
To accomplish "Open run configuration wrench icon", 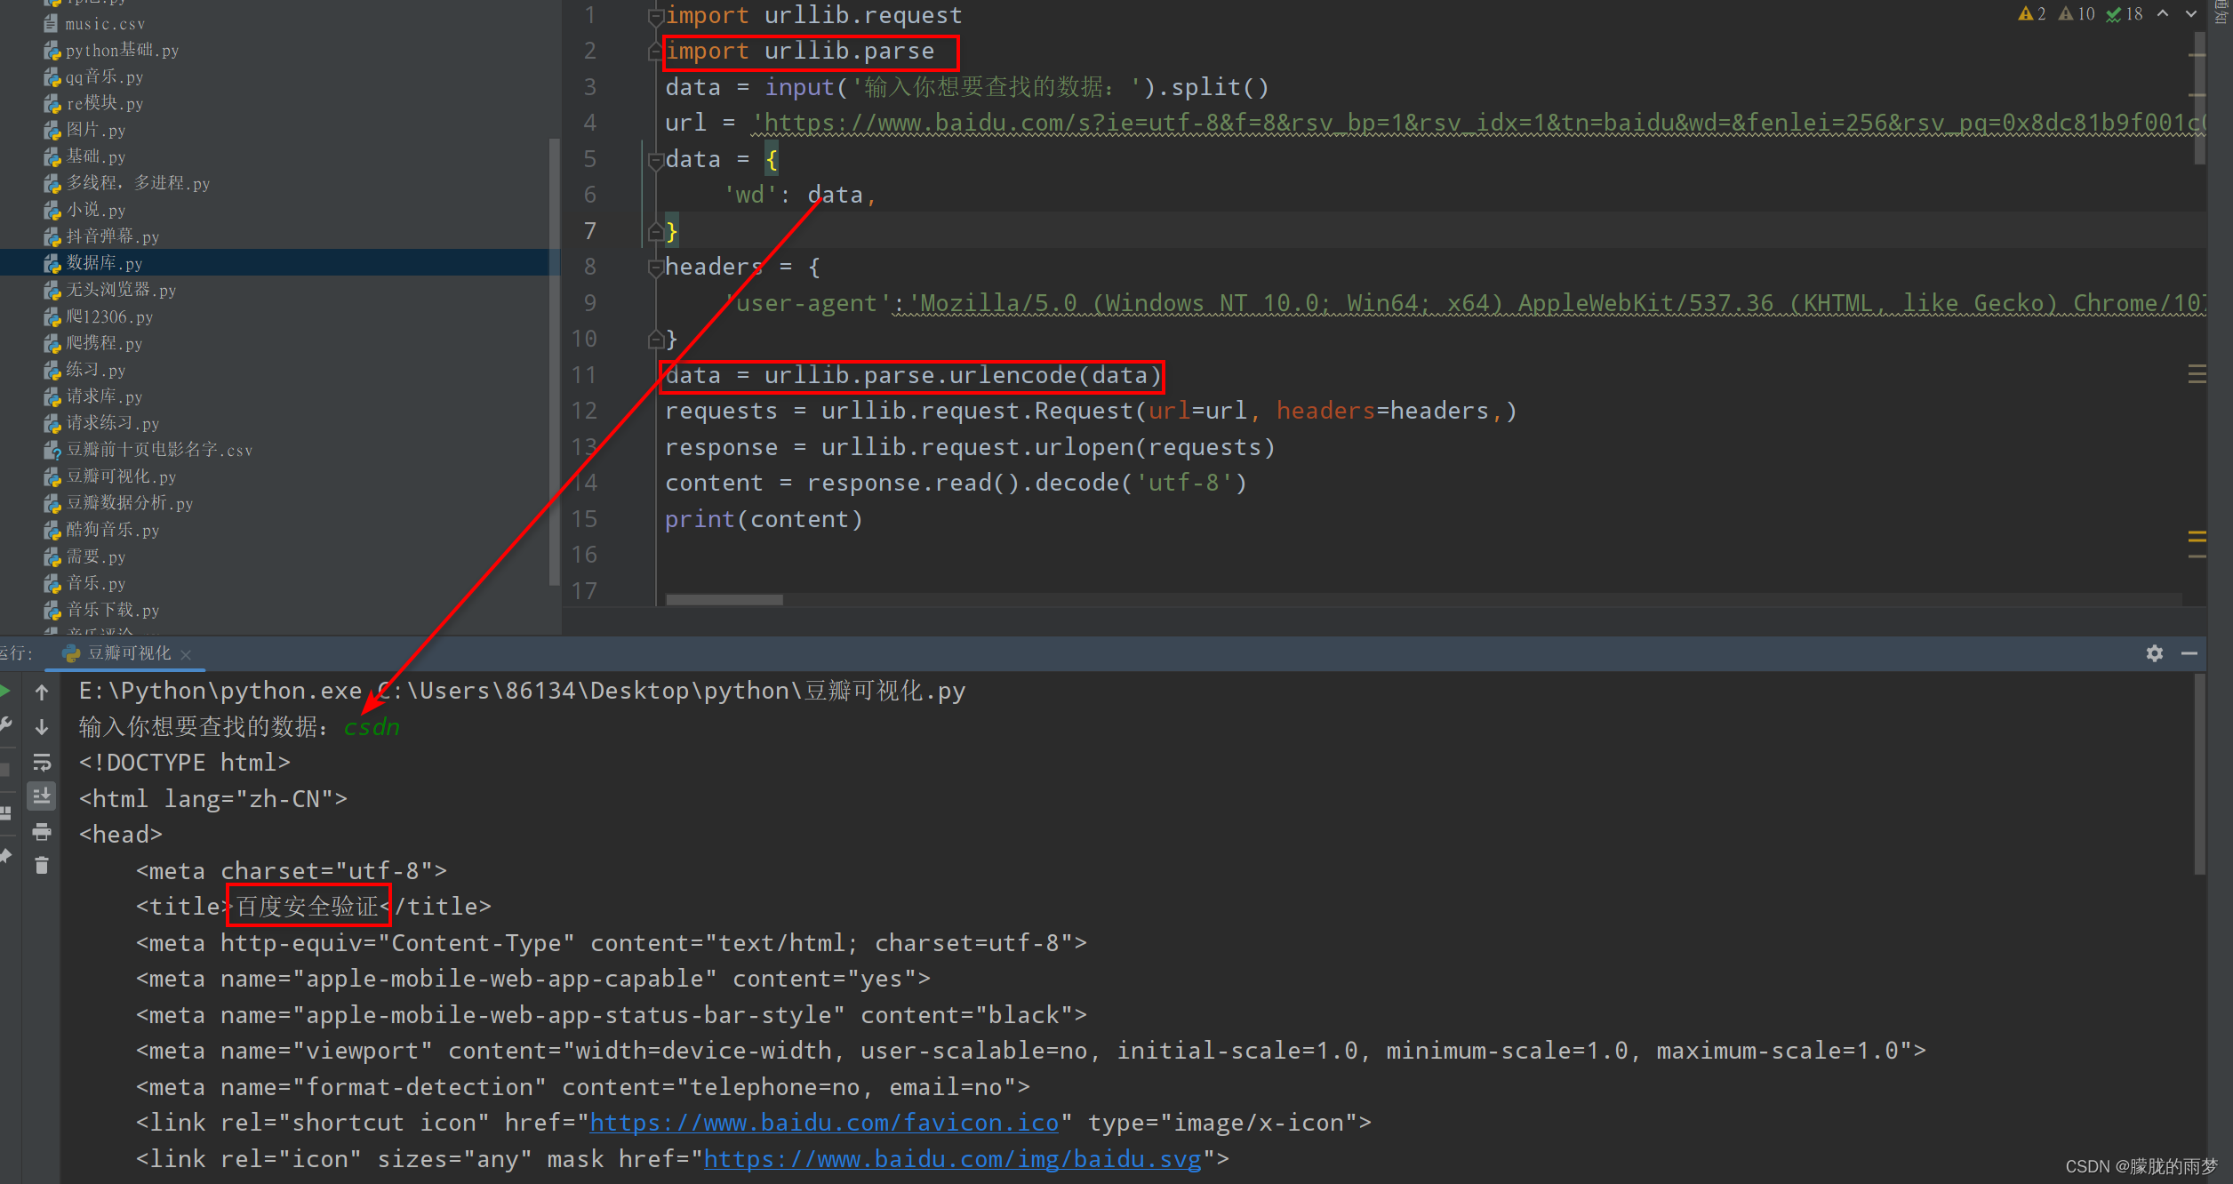I will coord(5,725).
